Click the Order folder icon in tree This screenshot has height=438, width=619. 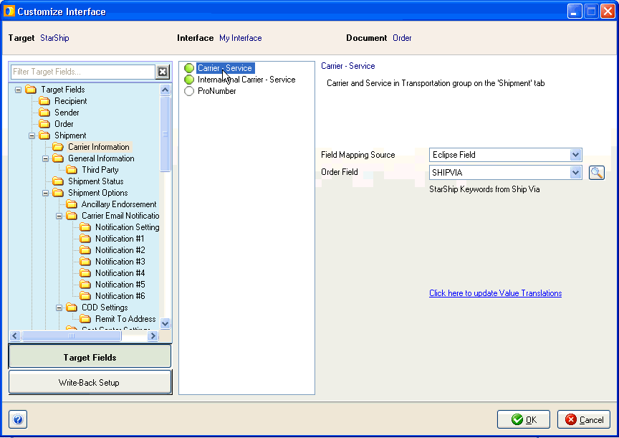pos(44,124)
